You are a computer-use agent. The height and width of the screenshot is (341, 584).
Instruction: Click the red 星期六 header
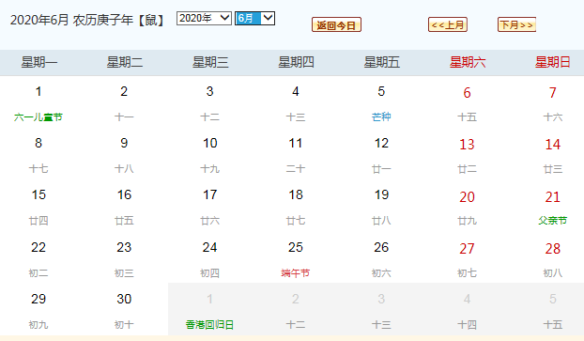(468, 62)
